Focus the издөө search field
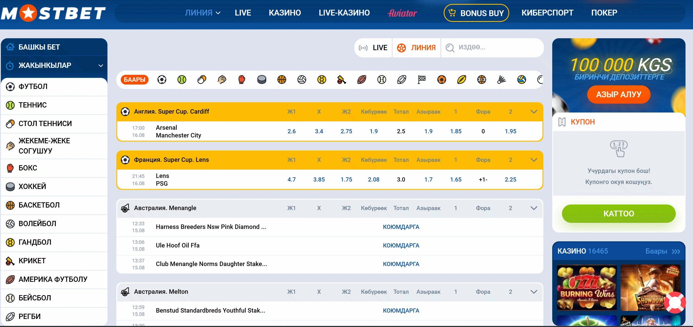This screenshot has width=693, height=327. coord(492,48)
